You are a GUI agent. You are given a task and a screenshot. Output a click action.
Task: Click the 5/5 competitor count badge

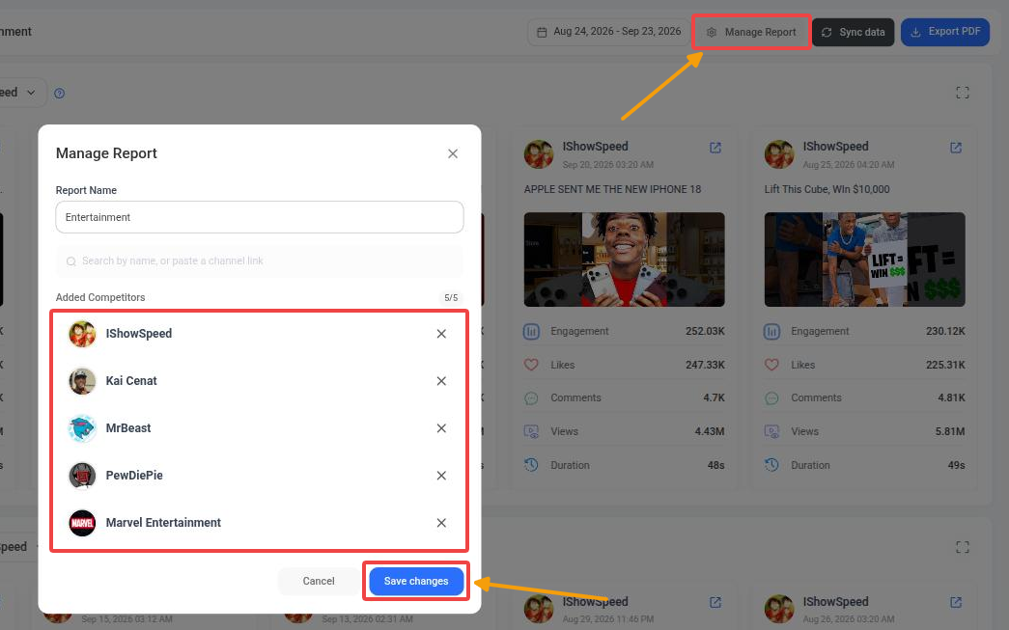451,298
